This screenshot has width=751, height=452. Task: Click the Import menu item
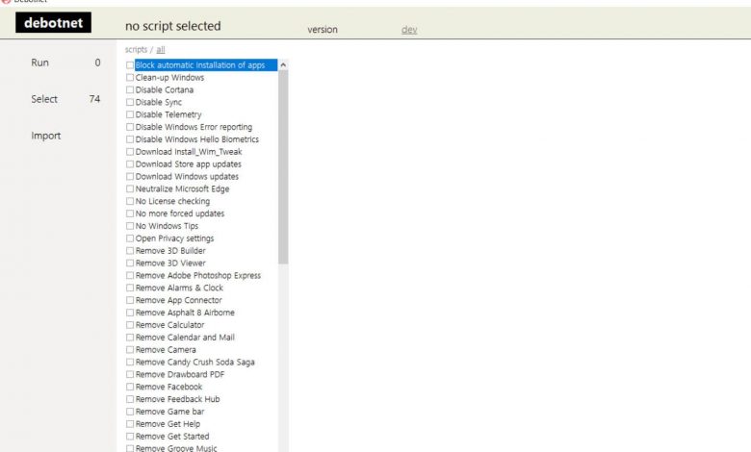tap(45, 136)
